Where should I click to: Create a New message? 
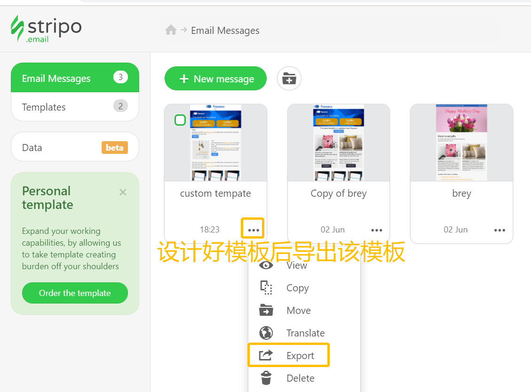point(215,79)
